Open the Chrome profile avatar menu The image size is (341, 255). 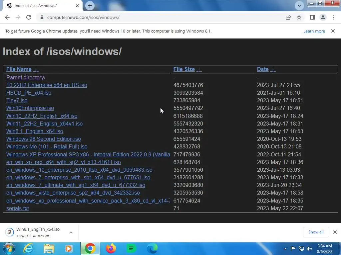coord(323,17)
